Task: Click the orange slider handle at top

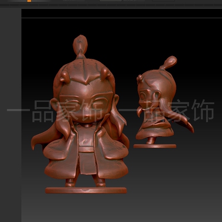Action: pos(29,1)
